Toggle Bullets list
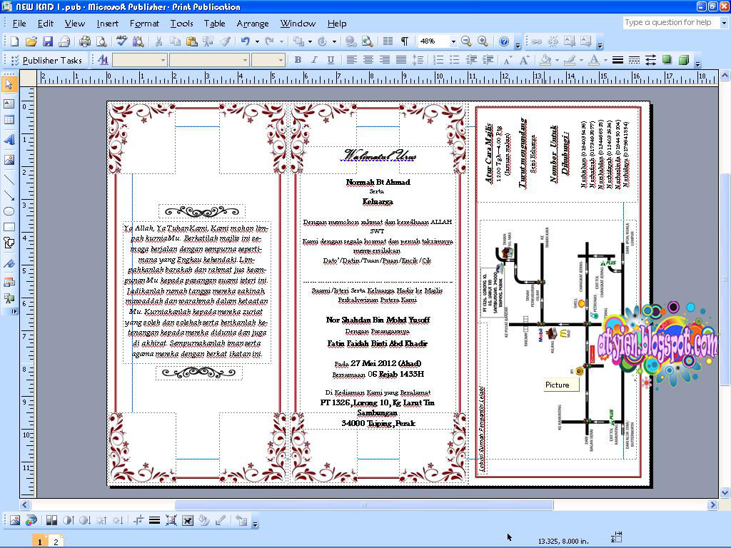This screenshot has width=731, height=548. 454,60
